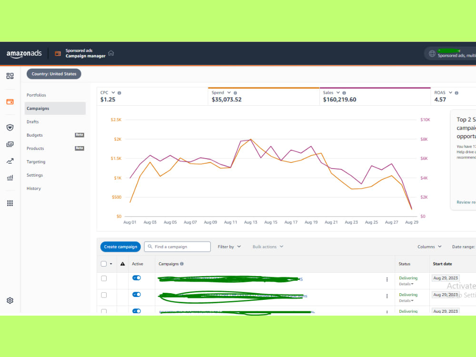Click the Create campaign button
The width and height of the screenshot is (476, 357).
pos(120,247)
